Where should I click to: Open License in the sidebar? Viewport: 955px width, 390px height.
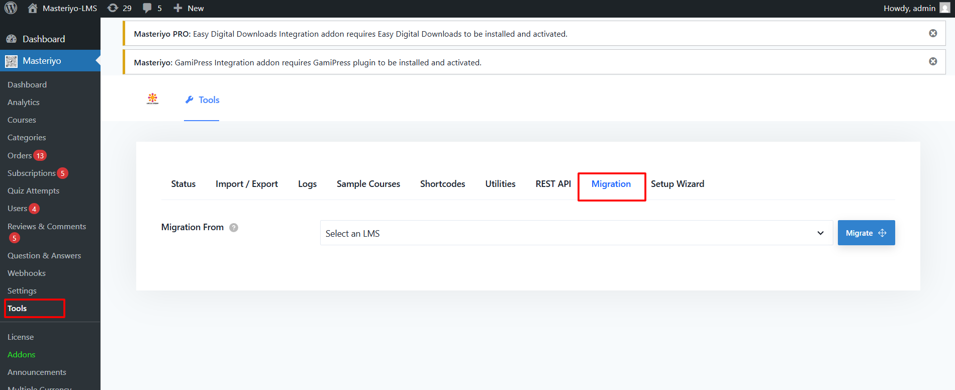[21, 337]
